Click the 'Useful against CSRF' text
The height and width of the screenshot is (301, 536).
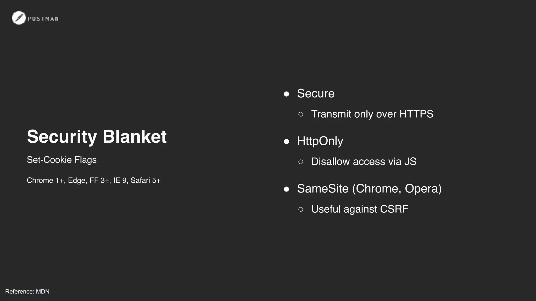[x=360, y=209]
